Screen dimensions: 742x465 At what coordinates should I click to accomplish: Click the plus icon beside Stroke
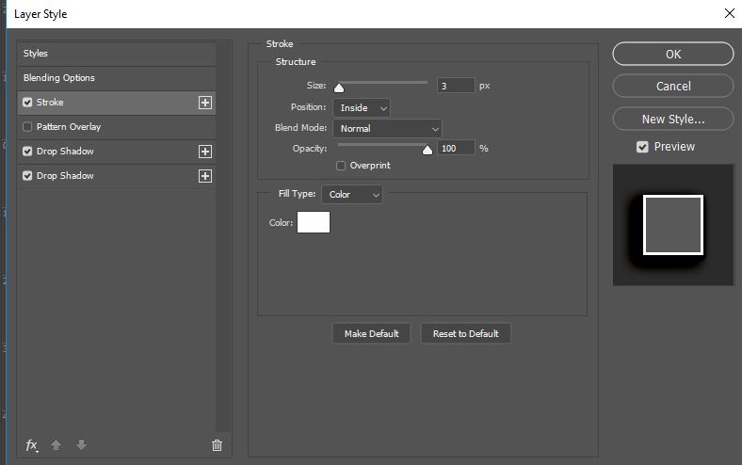(x=205, y=103)
